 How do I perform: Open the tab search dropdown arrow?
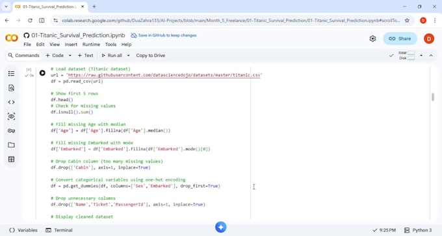[x=6, y=6]
